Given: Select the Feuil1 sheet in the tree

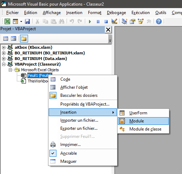Looking at the screenshot, I should pyautogui.click(x=38, y=75).
